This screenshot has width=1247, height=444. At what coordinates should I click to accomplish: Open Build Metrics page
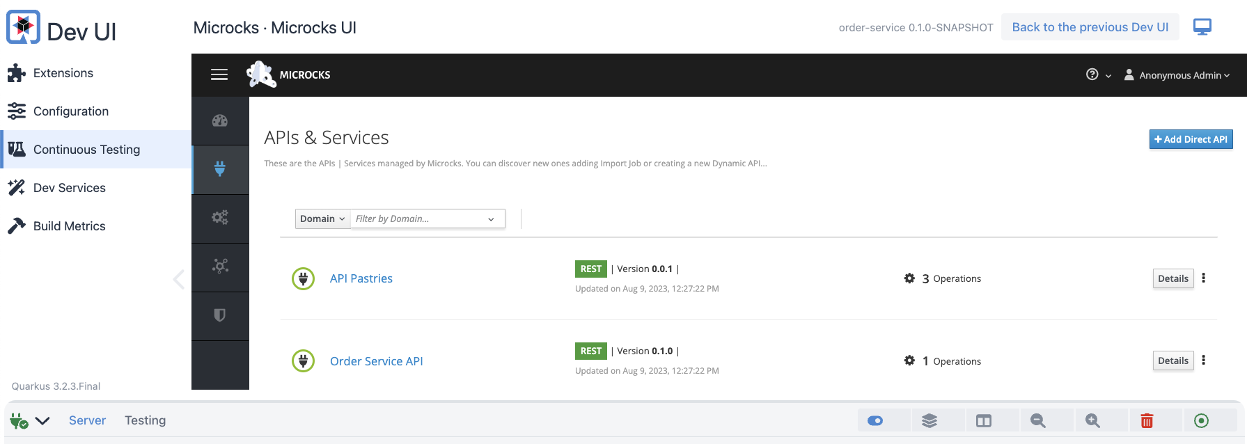(x=95, y=226)
